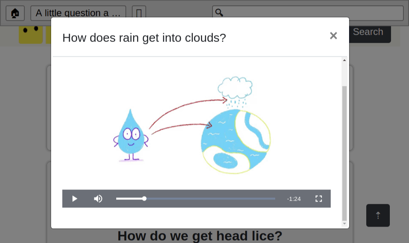The width and height of the screenshot is (409, 243).
Task: Click the dialog scrollbar down arrow
Action: (344, 224)
